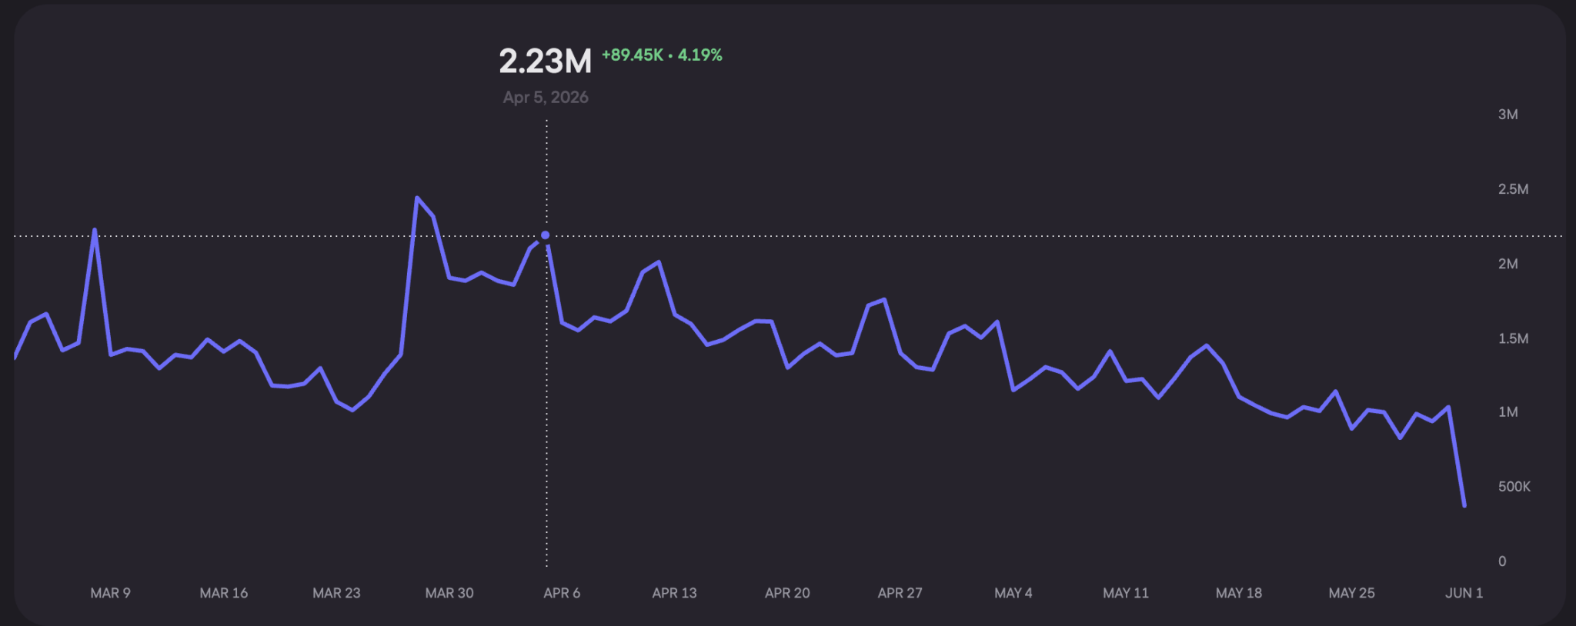Select the APR 27 x-axis label

[900, 593]
